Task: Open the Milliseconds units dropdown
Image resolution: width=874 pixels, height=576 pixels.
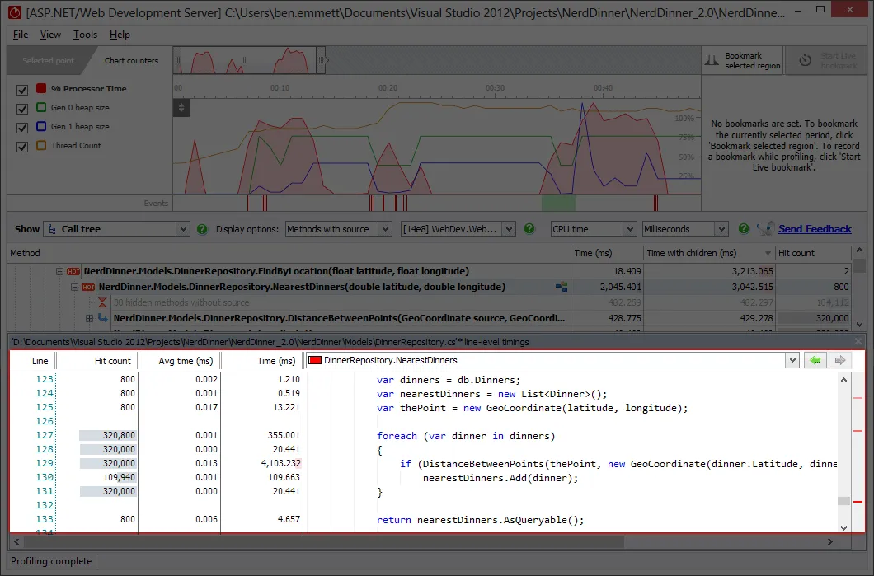Action: [685, 229]
